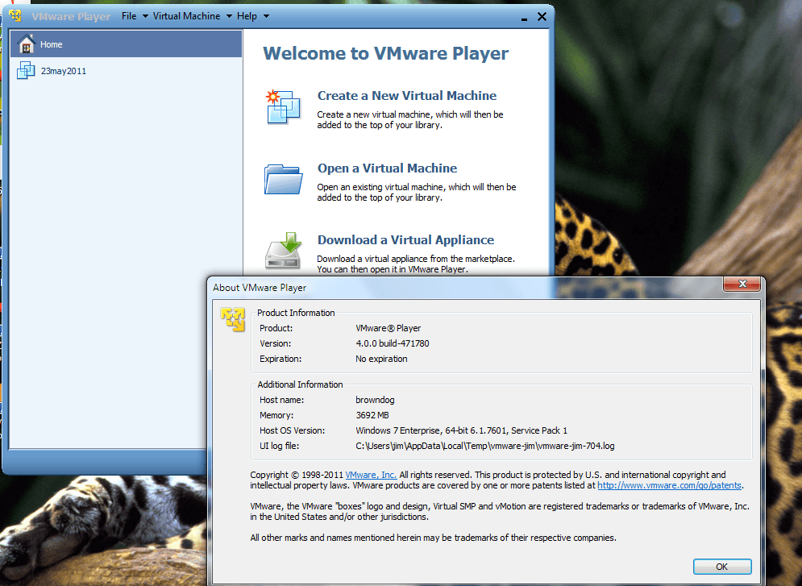The height and width of the screenshot is (586, 802).
Task: Open the vmware.com/go/patents link
Action: coord(669,485)
